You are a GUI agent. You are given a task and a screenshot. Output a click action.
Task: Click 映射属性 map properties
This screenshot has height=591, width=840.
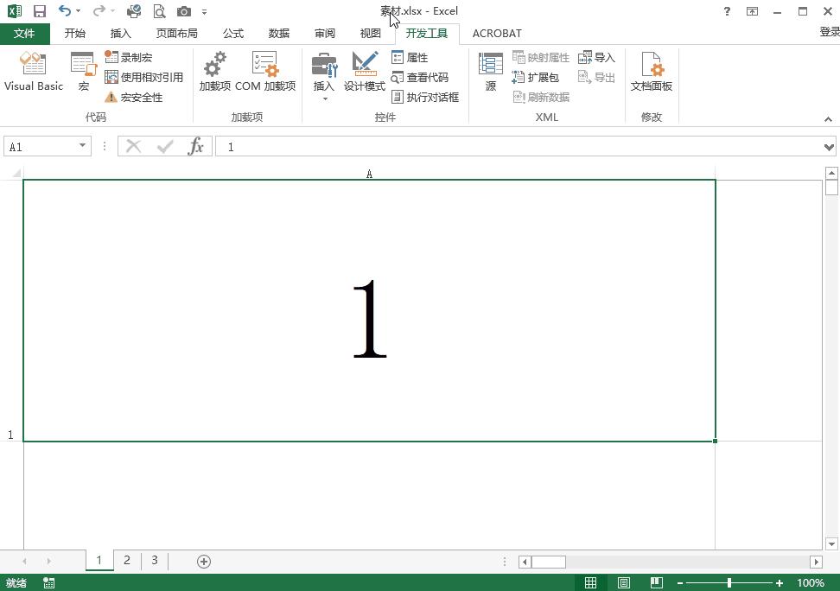pyautogui.click(x=541, y=57)
